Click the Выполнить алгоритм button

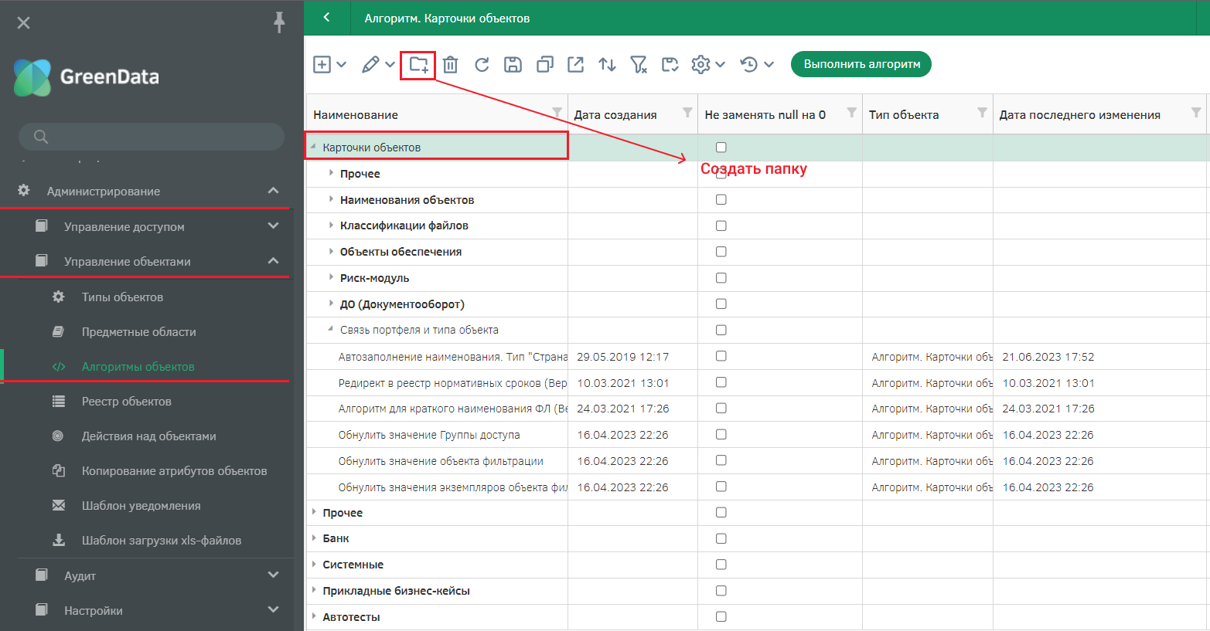coord(861,64)
